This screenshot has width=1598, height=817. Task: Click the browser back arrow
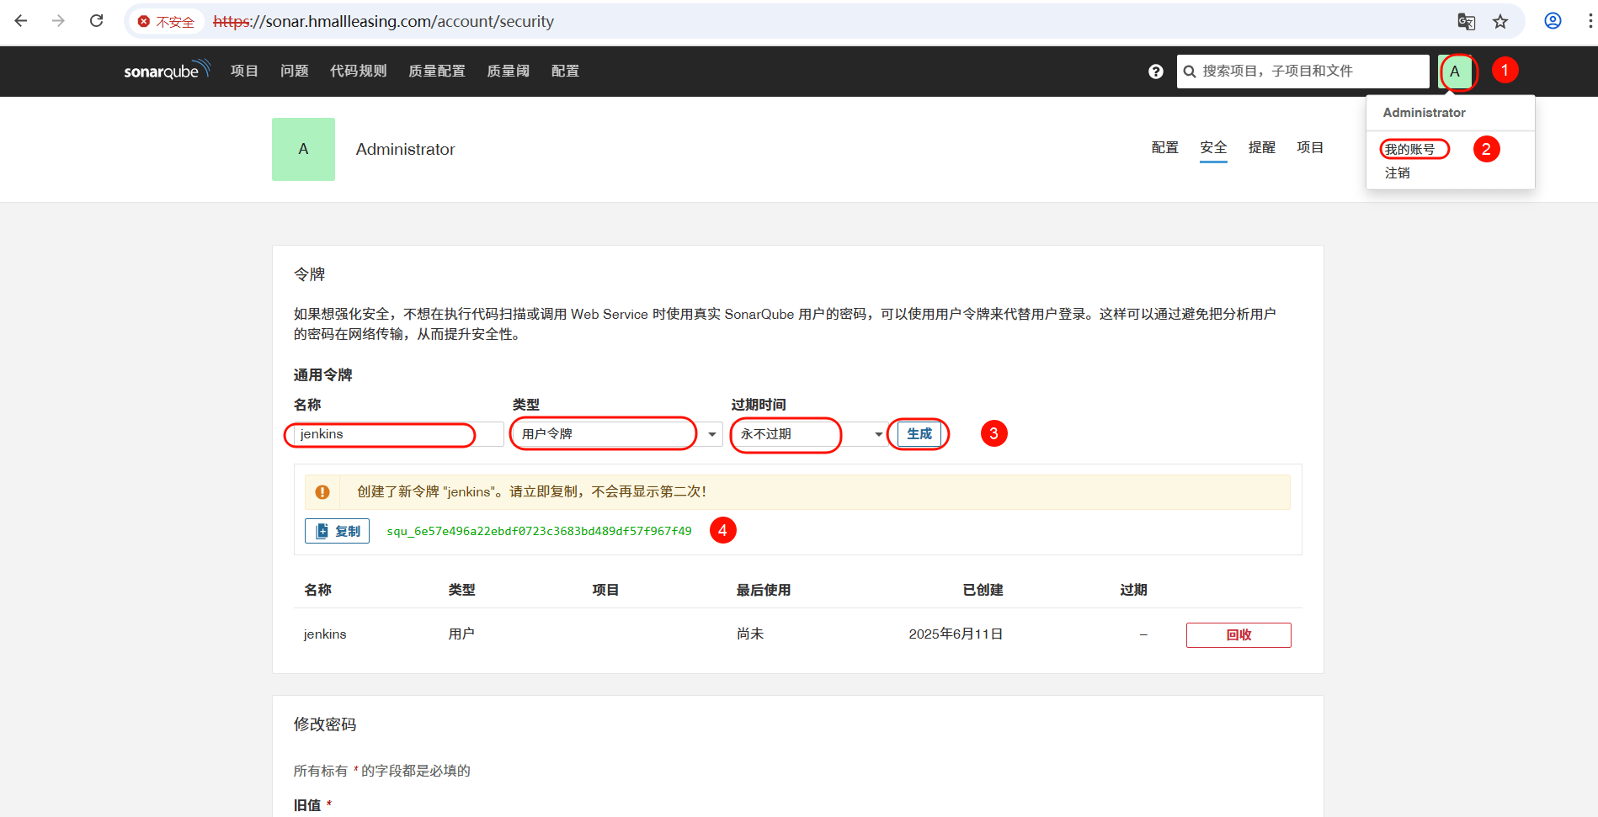click(21, 21)
